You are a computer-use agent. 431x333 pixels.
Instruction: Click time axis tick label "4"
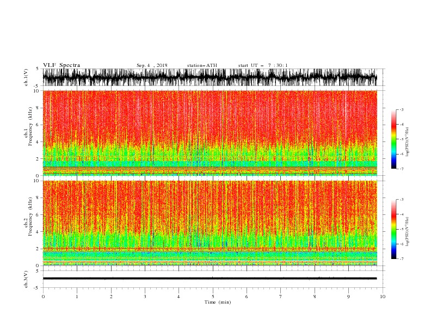[x=178, y=297]
